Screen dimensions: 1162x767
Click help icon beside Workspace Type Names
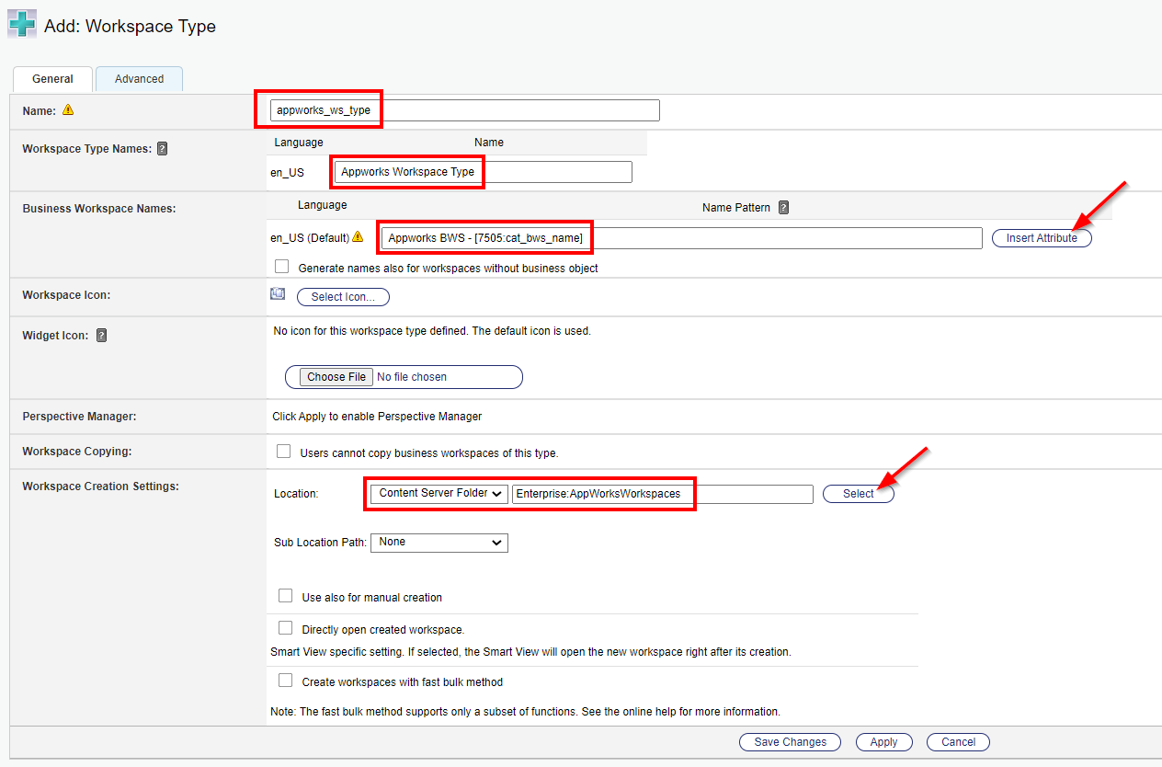click(162, 148)
